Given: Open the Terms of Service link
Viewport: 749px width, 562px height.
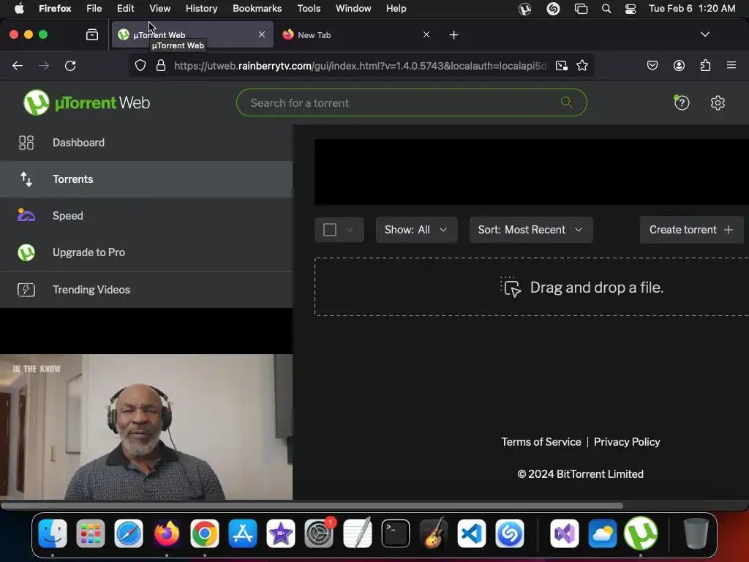Looking at the screenshot, I should coord(541,442).
